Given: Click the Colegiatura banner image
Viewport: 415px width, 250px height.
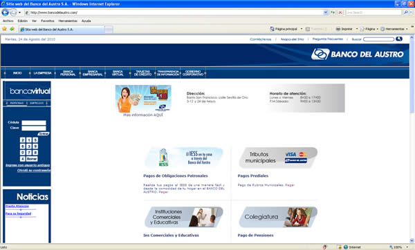Looking at the screenshot, I should pyautogui.click(x=278, y=218).
